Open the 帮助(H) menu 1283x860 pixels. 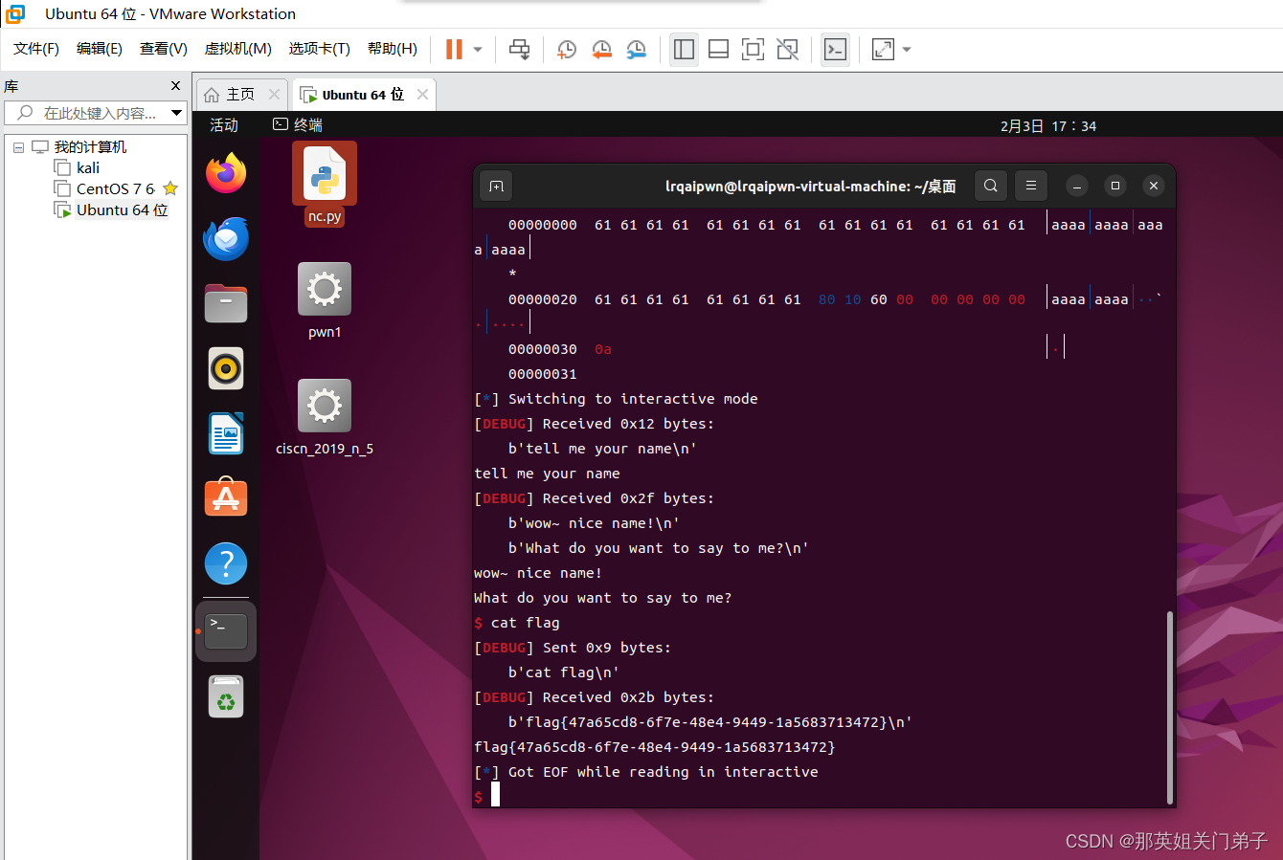click(393, 49)
